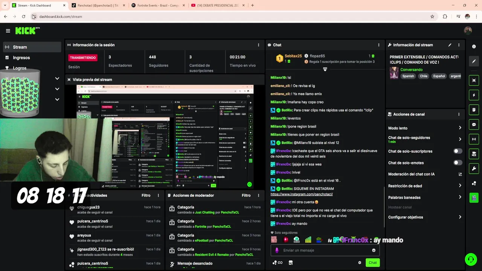The height and width of the screenshot is (271, 482).
Task: Open the Acciones de canal options menu
Action: (459, 114)
